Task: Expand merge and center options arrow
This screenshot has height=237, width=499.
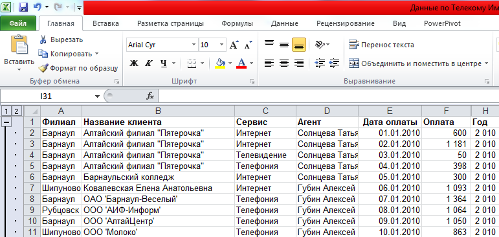Action: (486, 63)
